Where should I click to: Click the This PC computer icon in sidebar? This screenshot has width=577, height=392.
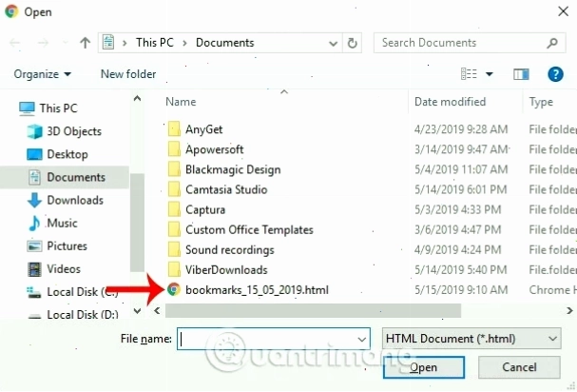coord(27,108)
